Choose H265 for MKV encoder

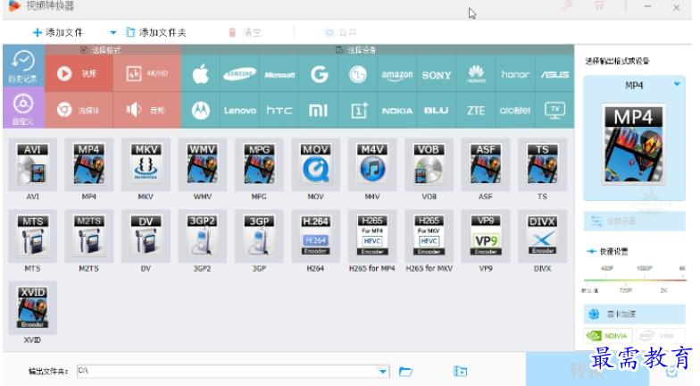[x=429, y=236]
